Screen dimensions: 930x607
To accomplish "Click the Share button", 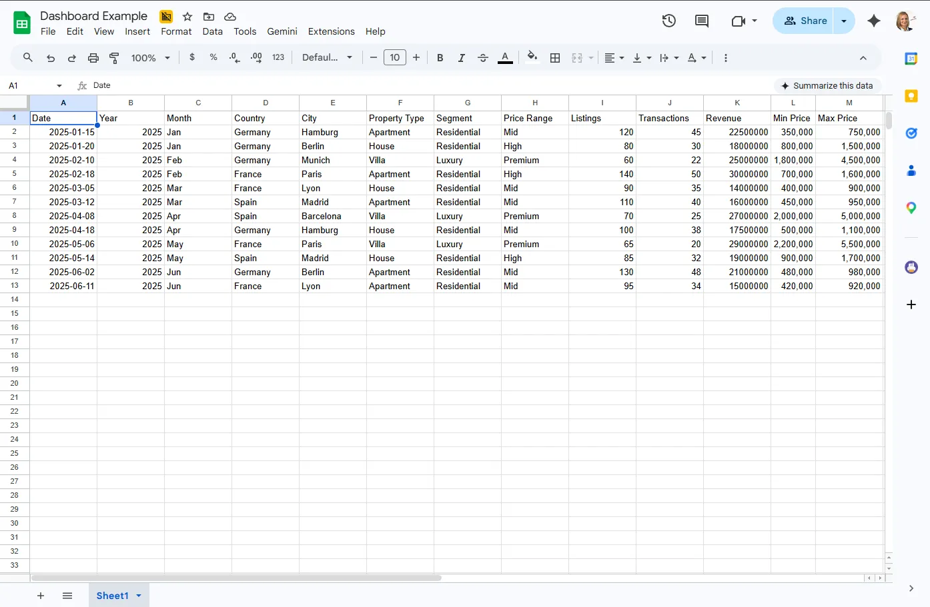I will (804, 21).
